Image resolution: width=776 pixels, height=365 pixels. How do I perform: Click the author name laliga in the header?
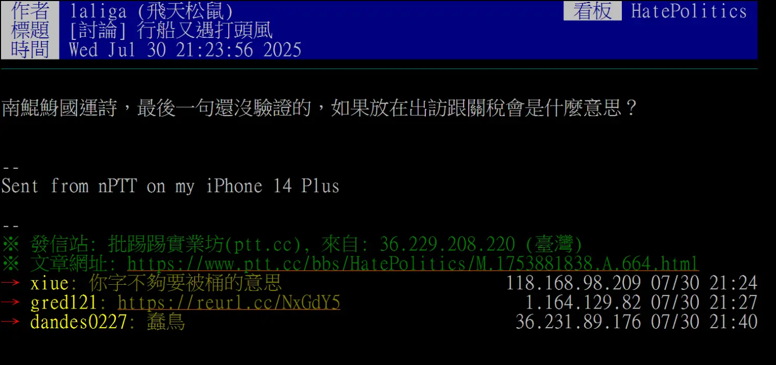tap(98, 11)
